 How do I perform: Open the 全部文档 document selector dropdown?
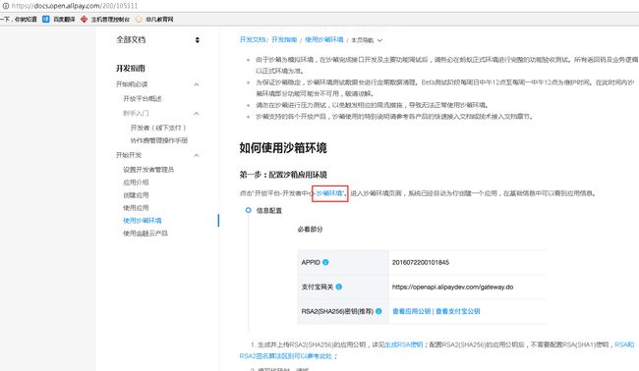pyautogui.click(x=157, y=40)
